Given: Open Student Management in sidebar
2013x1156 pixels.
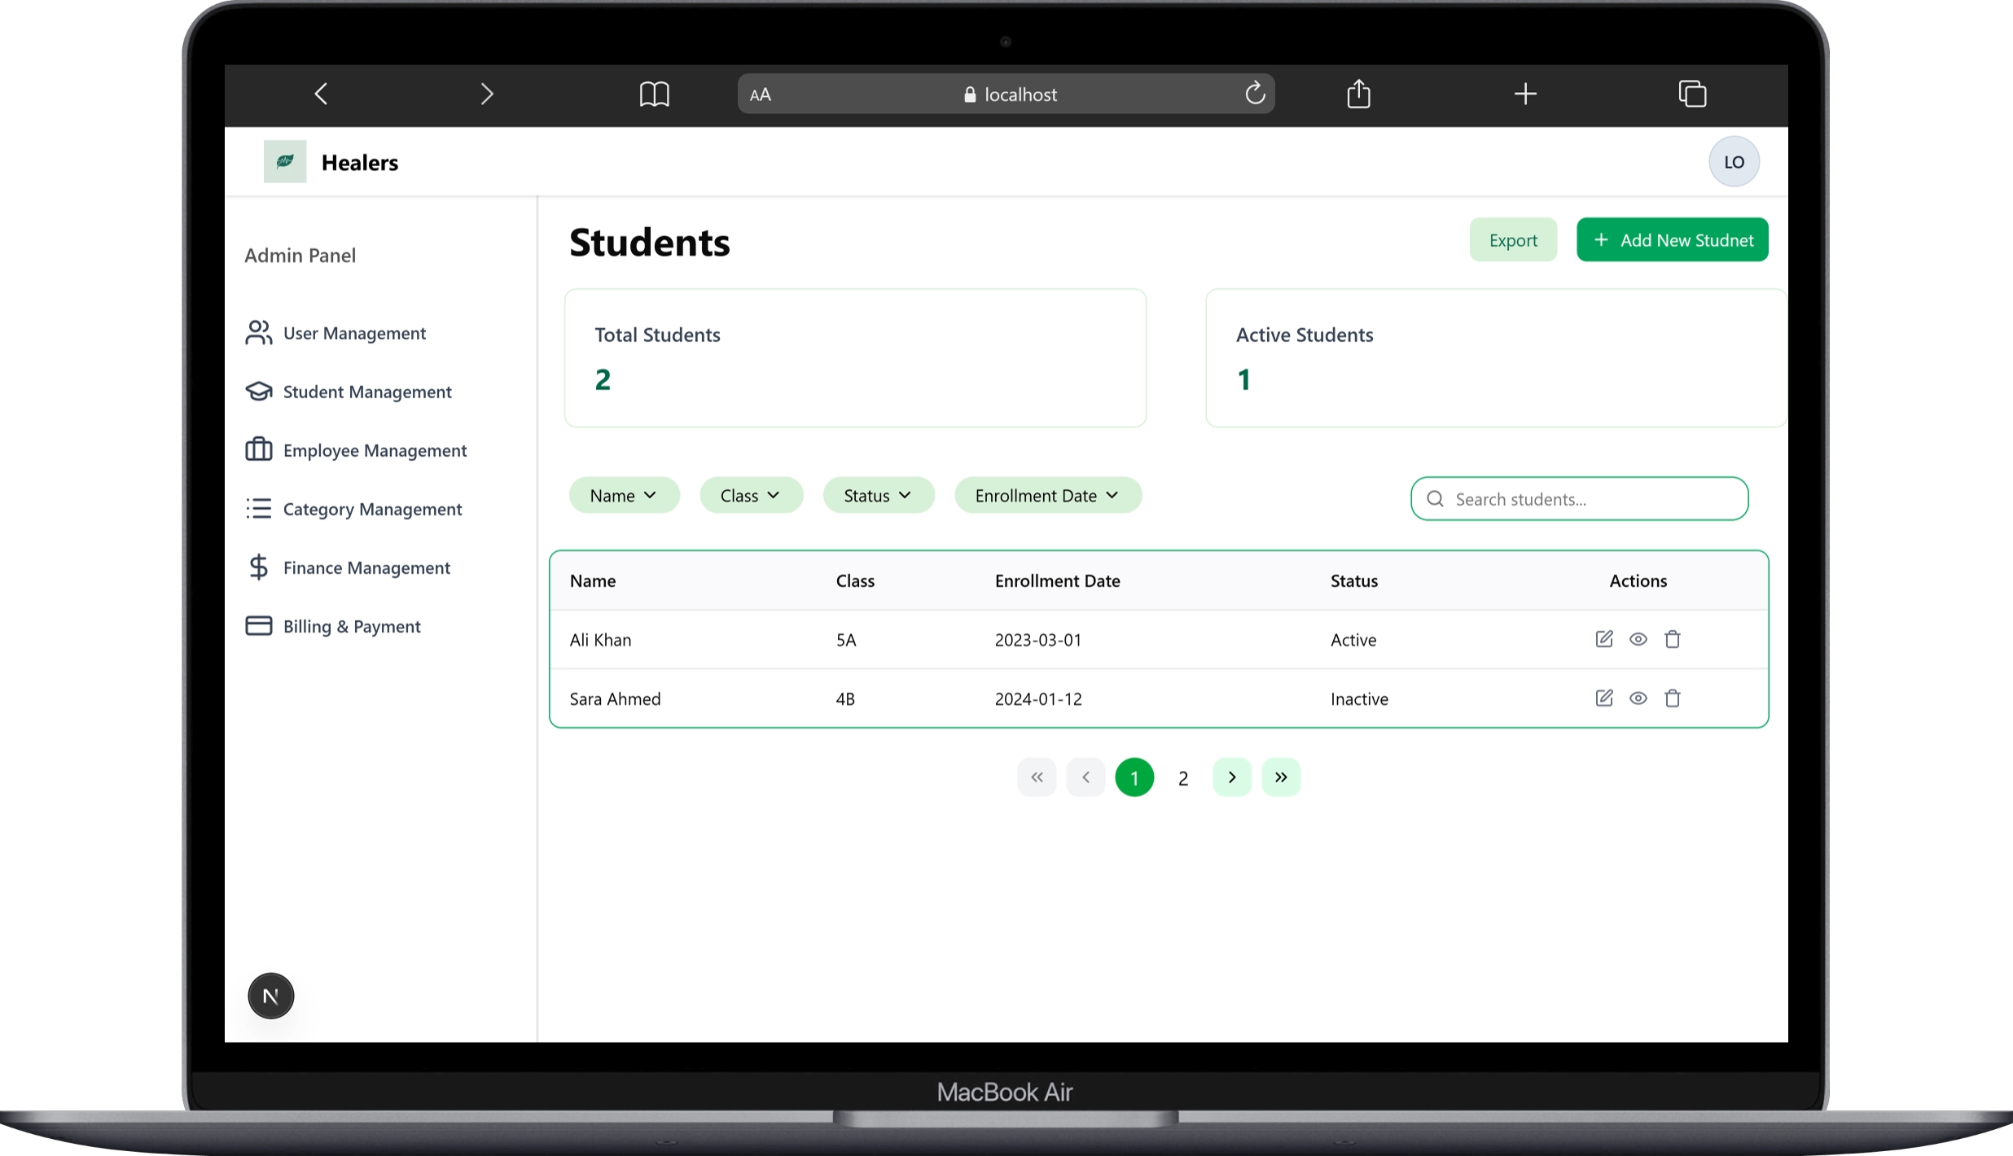Looking at the screenshot, I should point(366,392).
